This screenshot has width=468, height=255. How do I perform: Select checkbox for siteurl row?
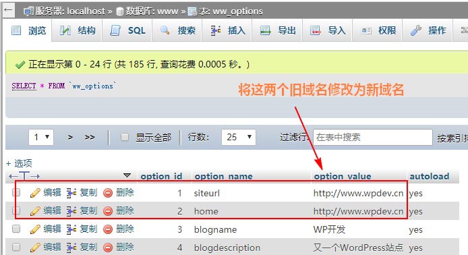[x=16, y=192]
